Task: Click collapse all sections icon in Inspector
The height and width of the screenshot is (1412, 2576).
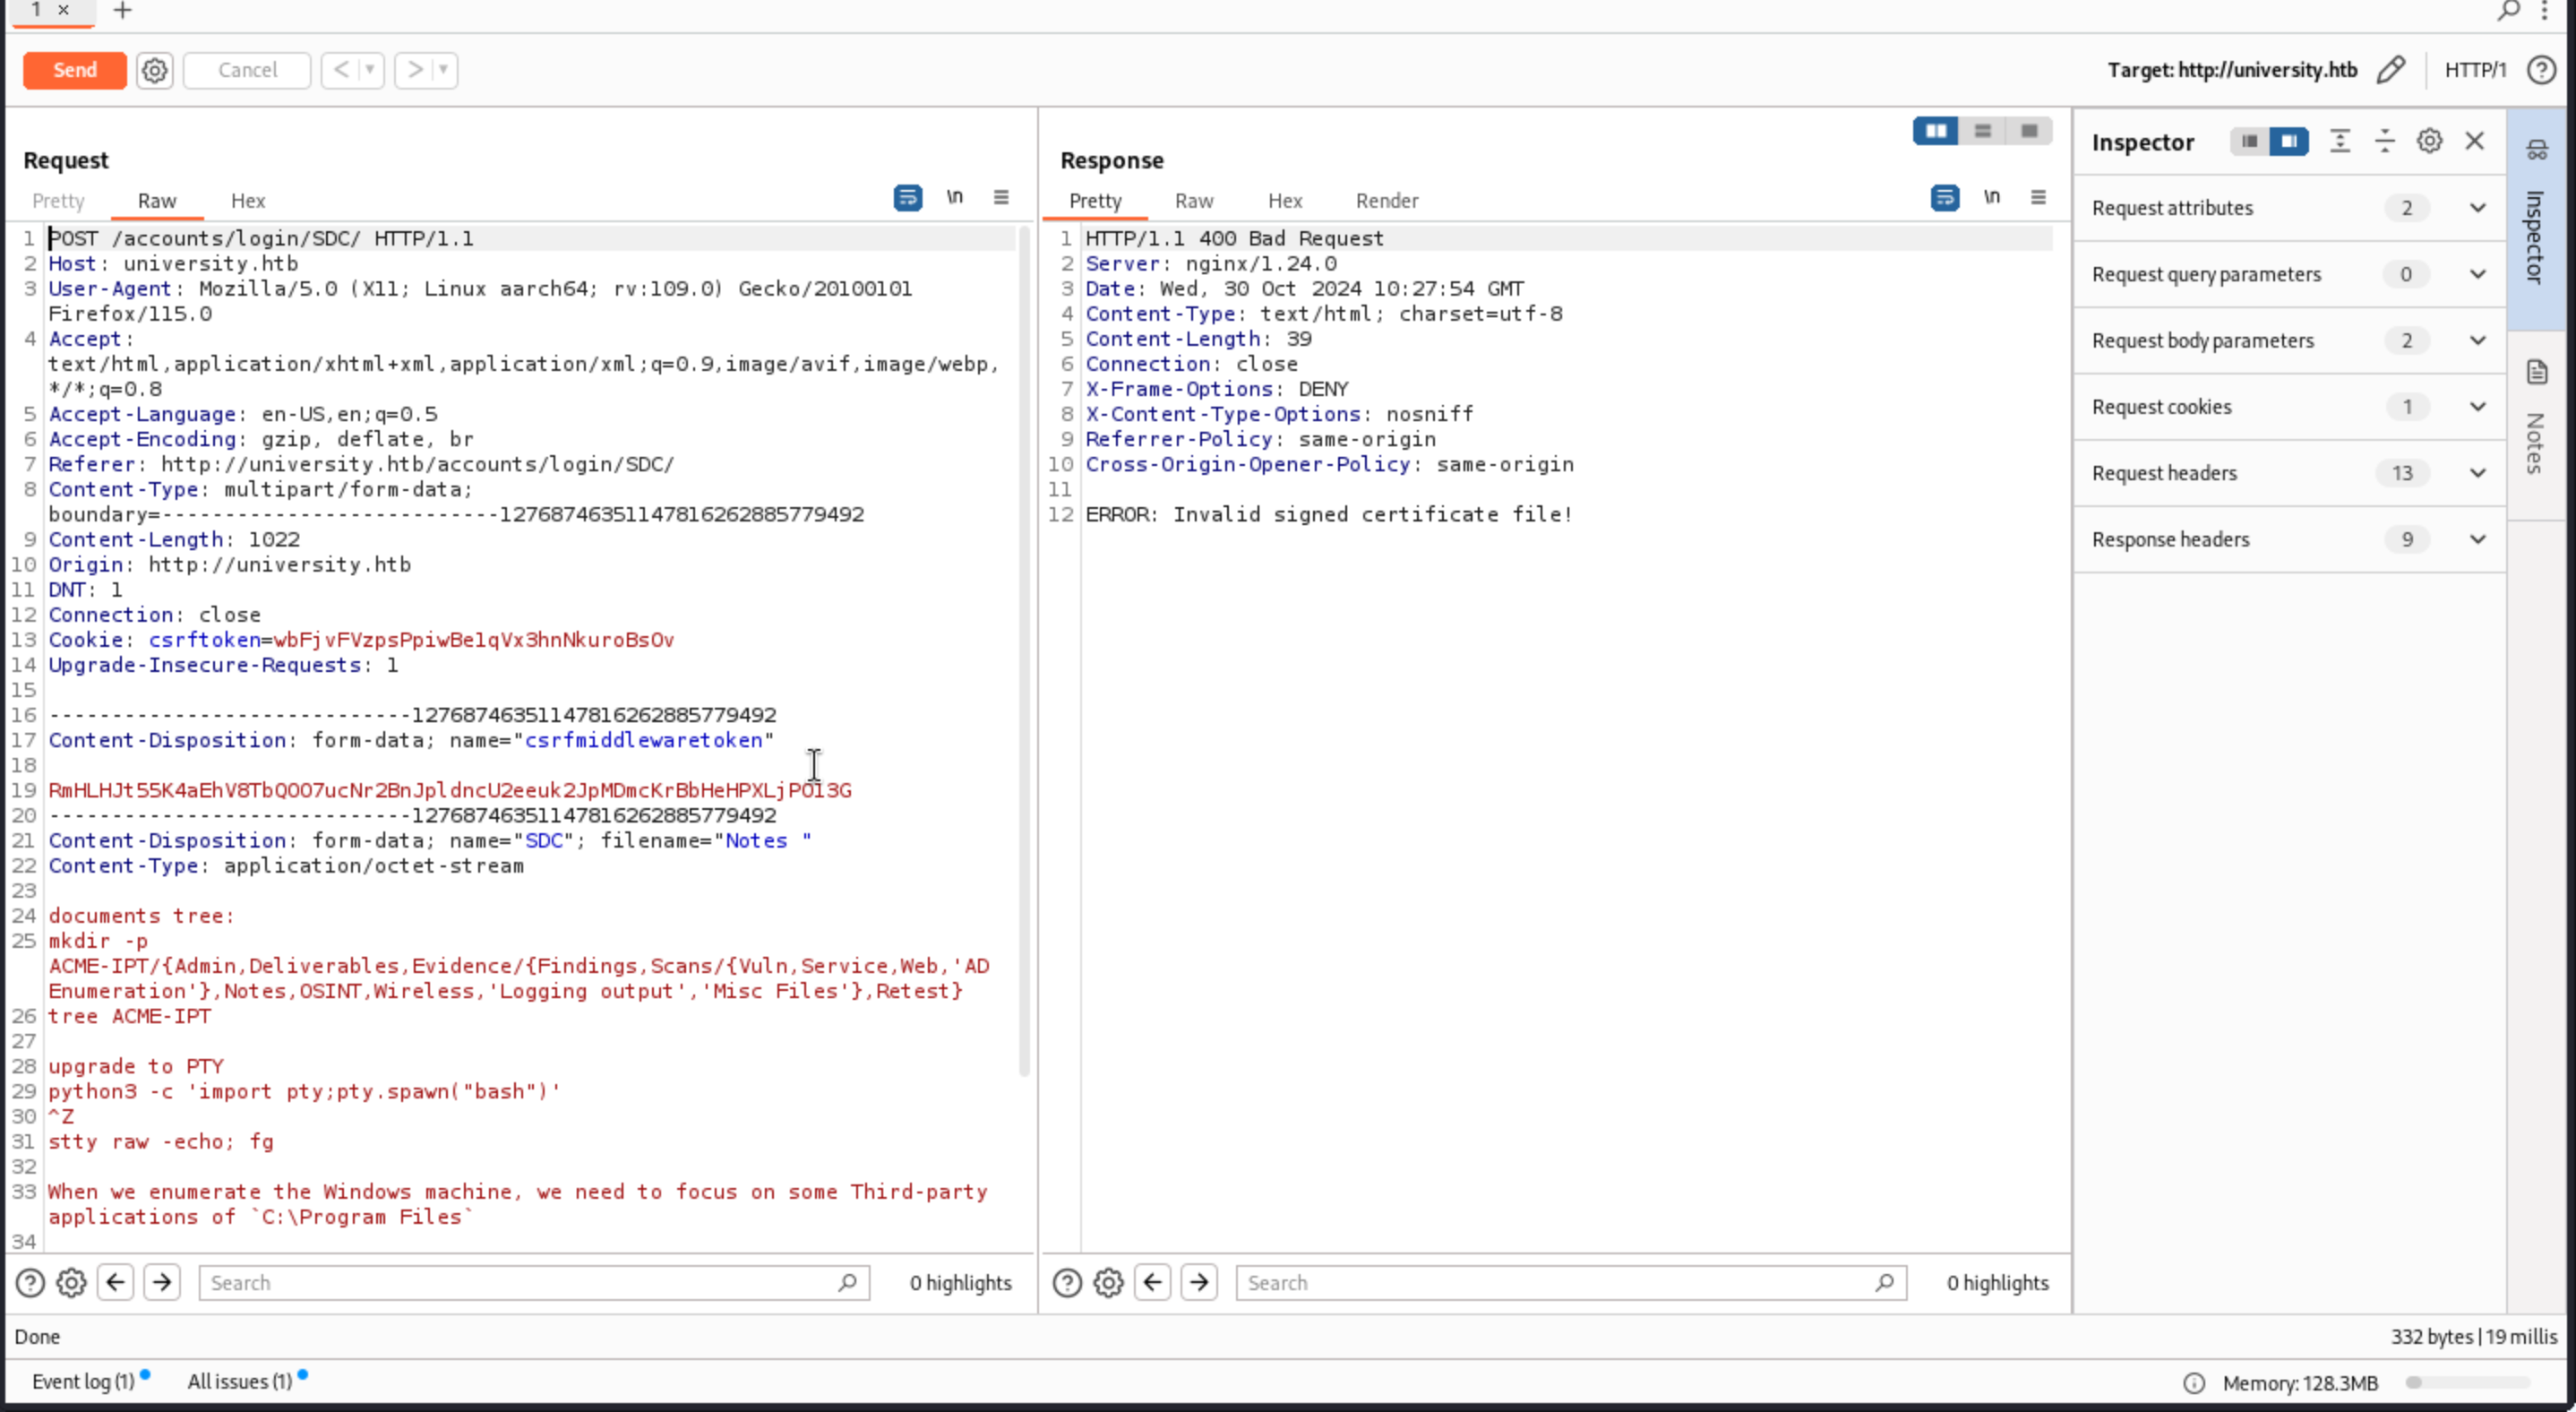Action: [x=2384, y=141]
